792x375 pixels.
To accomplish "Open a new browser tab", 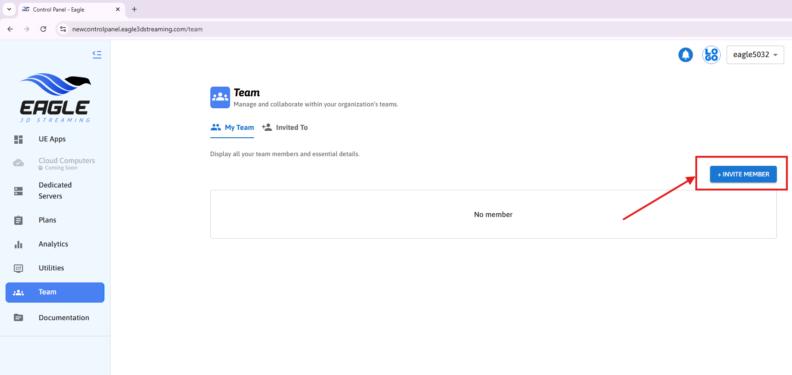I will click(x=134, y=9).
